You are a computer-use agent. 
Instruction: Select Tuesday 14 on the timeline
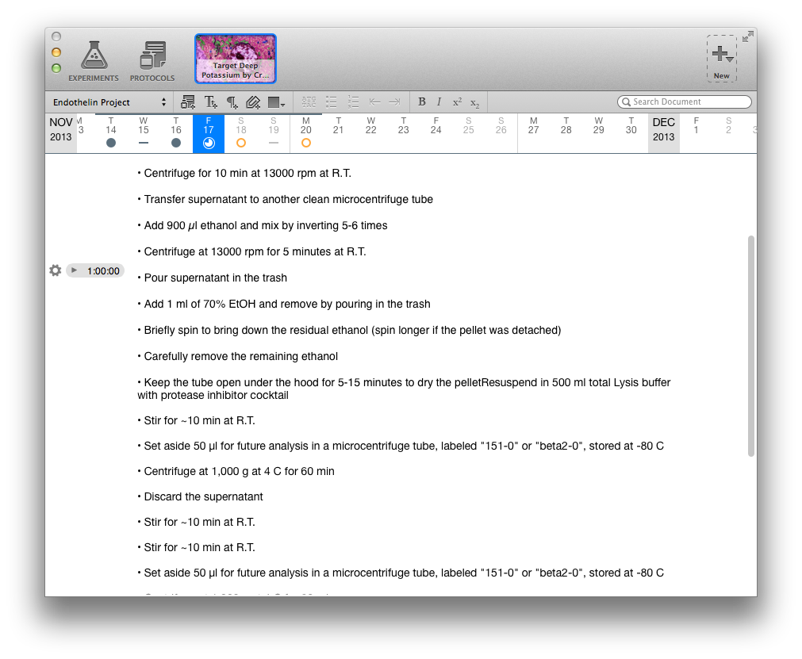pos(111,133)
